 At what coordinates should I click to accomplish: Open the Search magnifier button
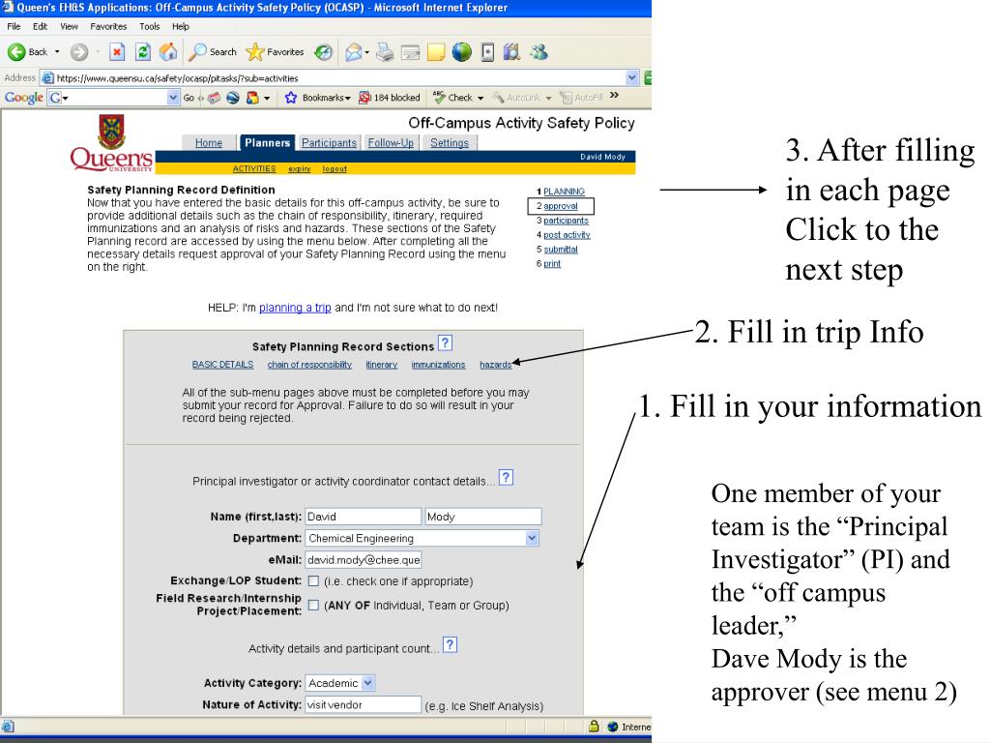pos(213,52)
